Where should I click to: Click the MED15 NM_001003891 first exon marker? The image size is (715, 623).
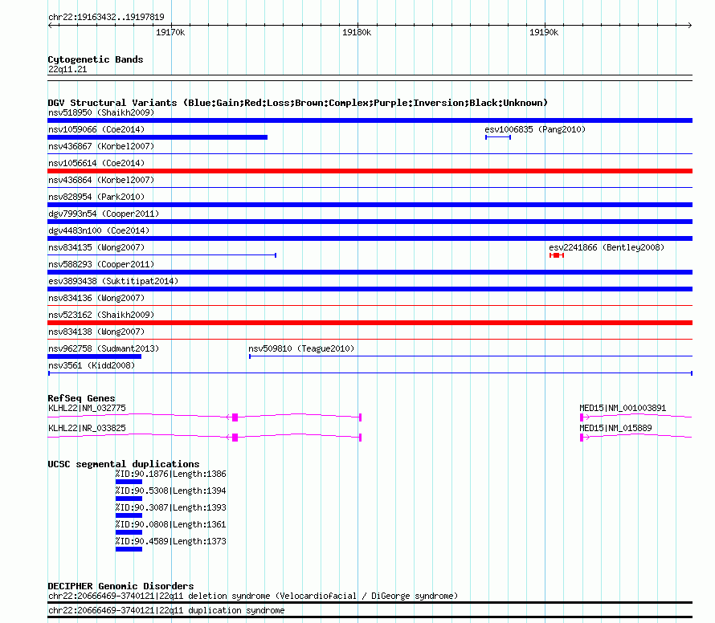tap(582, 417)
